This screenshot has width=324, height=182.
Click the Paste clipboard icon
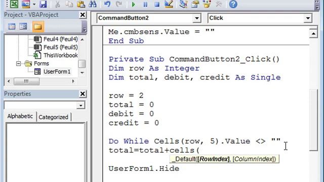coord(81,4)
